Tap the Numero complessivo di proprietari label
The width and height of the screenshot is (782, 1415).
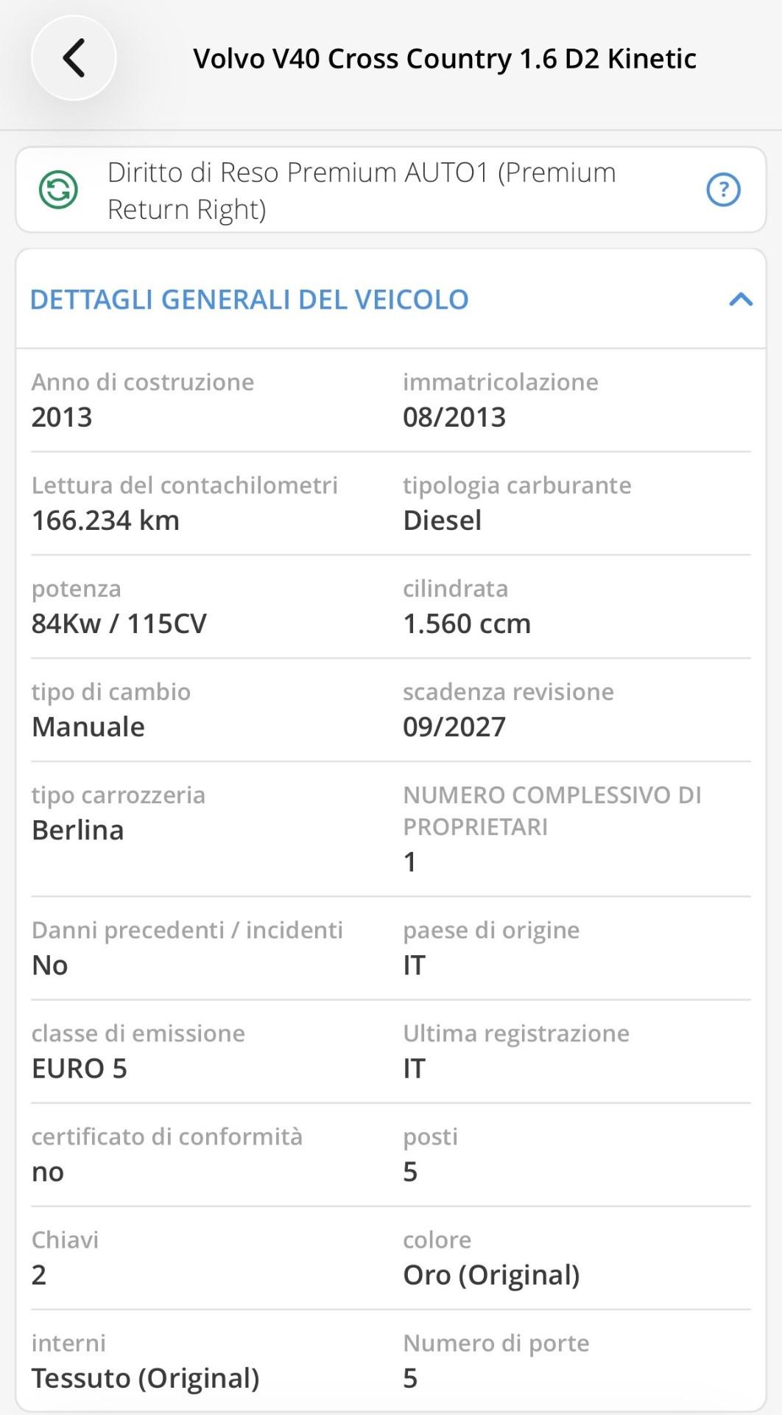[552, 811]
